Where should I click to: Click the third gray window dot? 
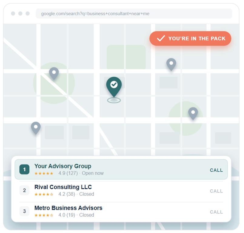click(x=28, y=14)
